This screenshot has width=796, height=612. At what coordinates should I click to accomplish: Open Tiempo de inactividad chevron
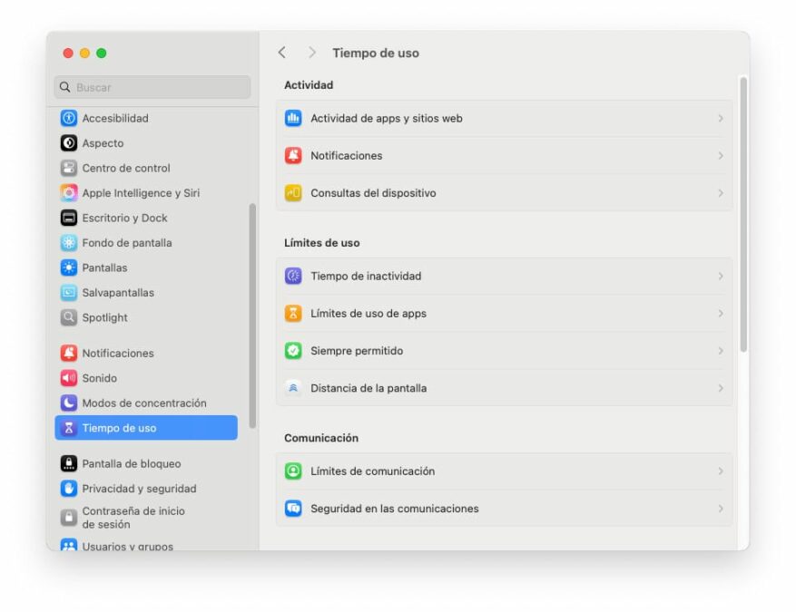tap(721, 276)
